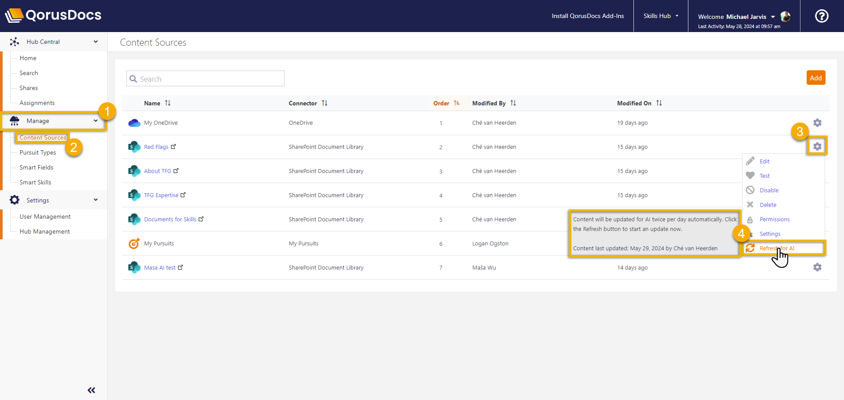Viewport: 844px width, 400px height.
Task: Open Shares in sidebar
Action: pos(29,88)
